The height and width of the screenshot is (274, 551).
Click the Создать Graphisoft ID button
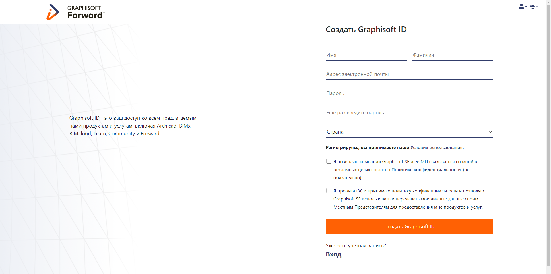click(409, 227)
